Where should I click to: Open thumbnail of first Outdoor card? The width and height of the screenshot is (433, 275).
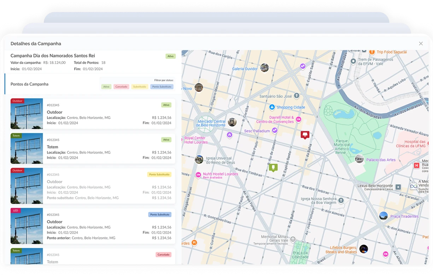[27, 114]
